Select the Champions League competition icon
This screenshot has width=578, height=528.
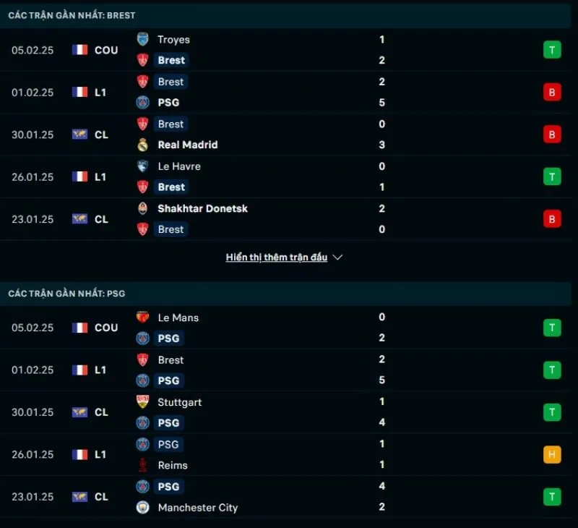coord(79,135)
